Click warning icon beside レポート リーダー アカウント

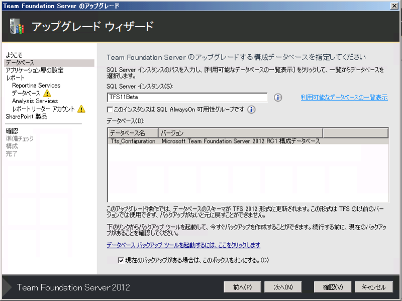(81, 109)
